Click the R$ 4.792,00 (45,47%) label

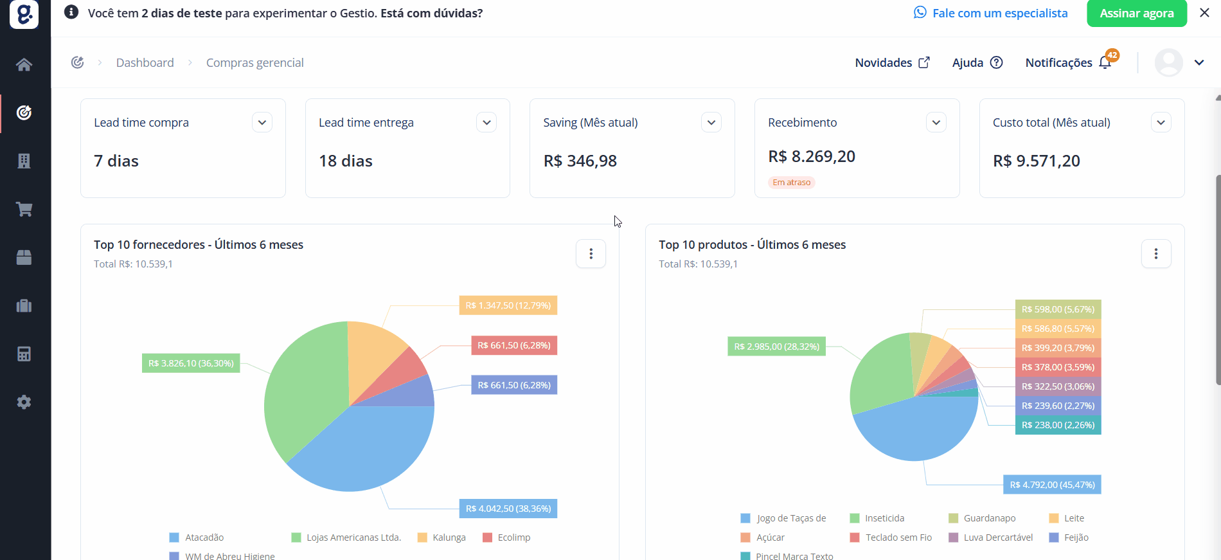point(1052,485)
